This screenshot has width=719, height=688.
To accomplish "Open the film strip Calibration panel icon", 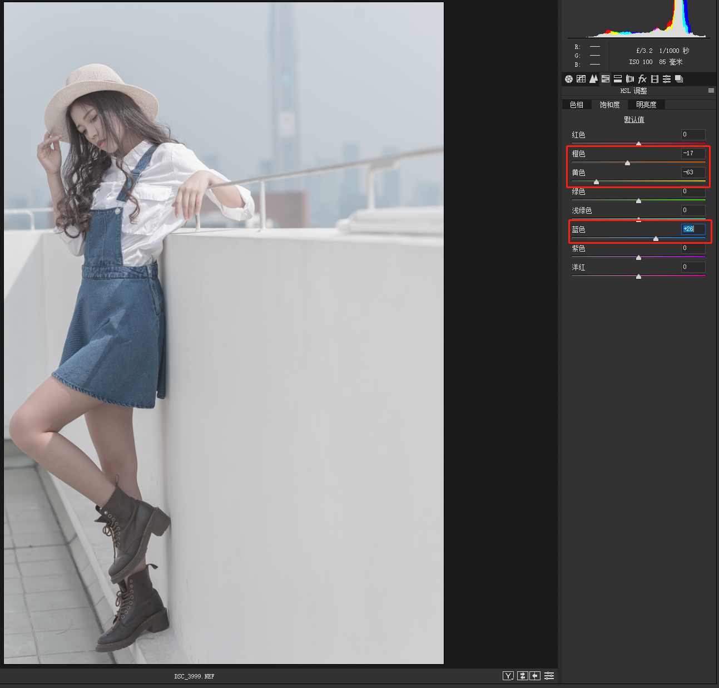I will (654, 79).
